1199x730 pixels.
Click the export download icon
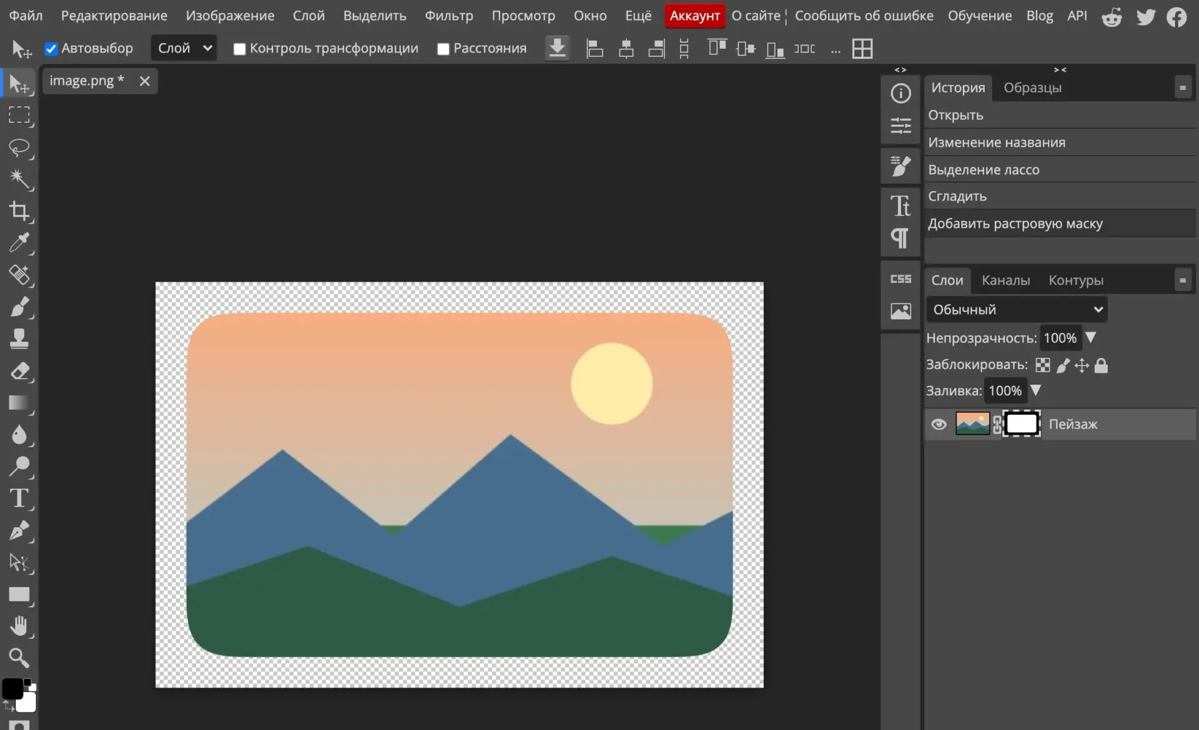coord(557,48)
